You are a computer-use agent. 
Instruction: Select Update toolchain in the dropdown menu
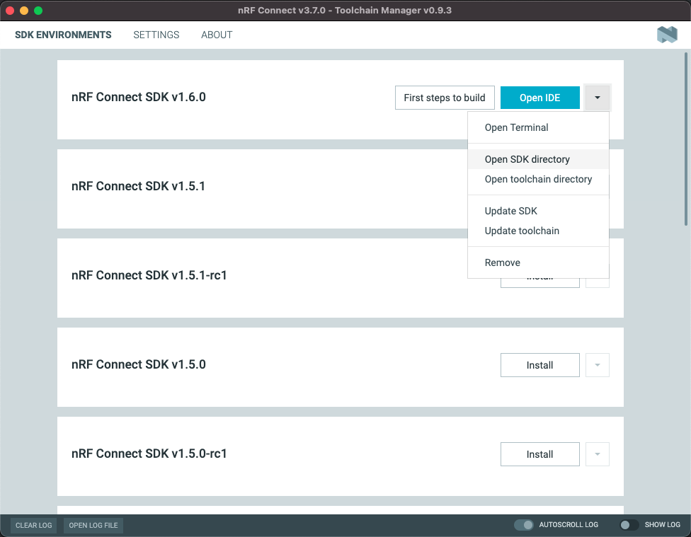pos(538,231)
